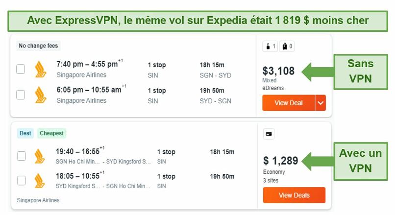
Task: Click the No change fees label
Action: tap(38, 46)
